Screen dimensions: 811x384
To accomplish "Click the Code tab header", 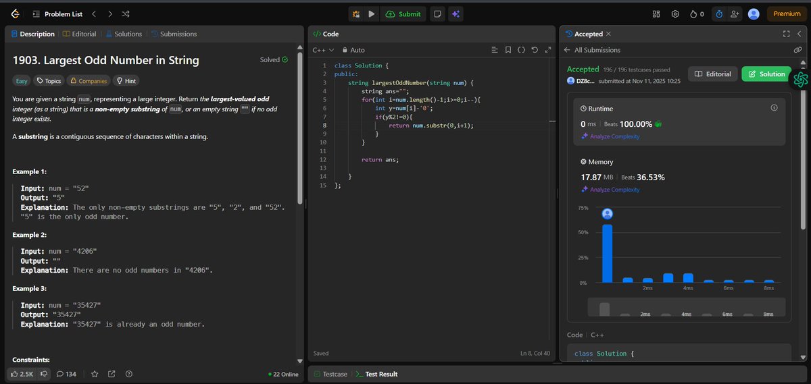I will click(x=326, y=34).
